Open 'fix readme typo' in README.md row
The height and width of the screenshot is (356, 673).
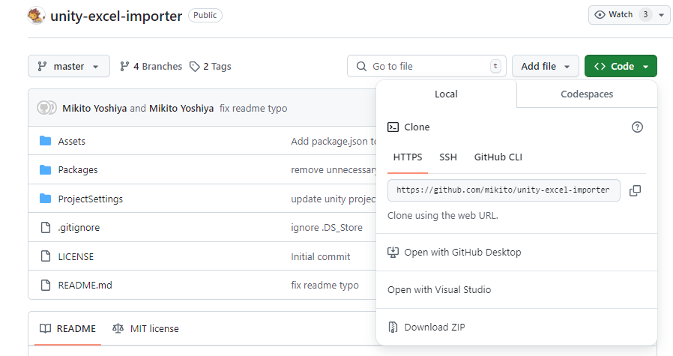(x=325, y=285)
